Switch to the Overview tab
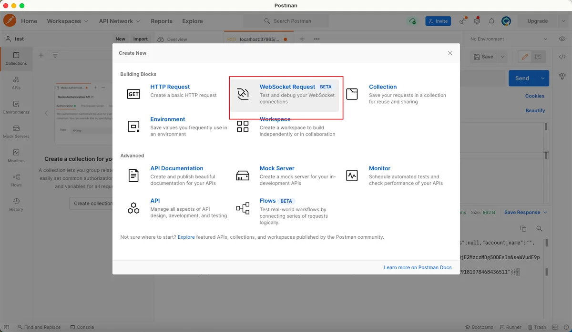572x332 pixels. tap(172, 39)
